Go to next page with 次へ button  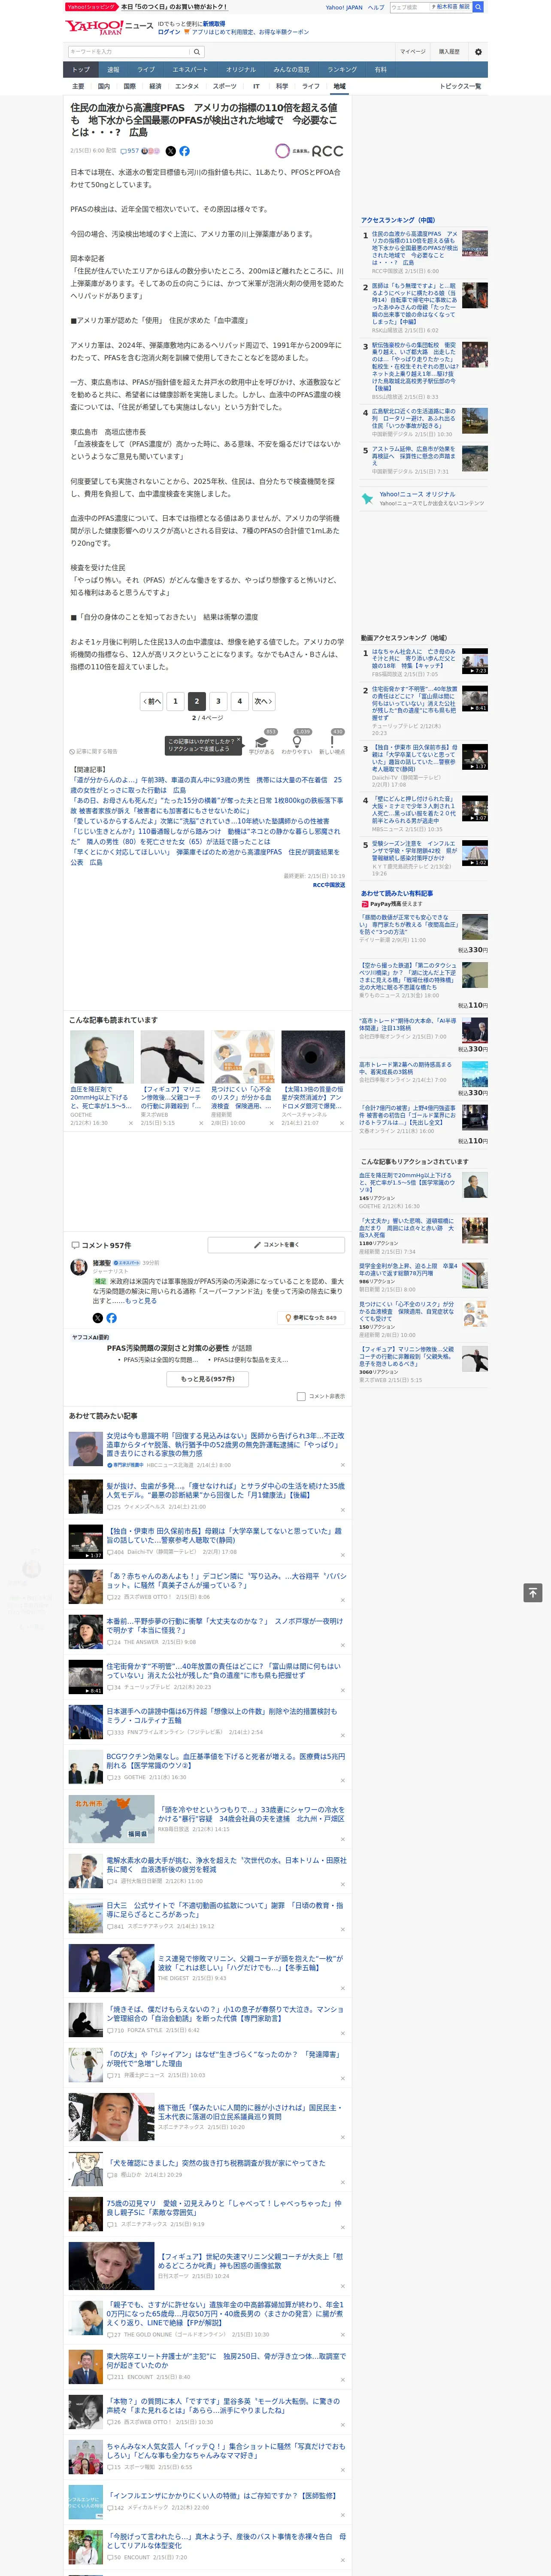coord(263,701)
